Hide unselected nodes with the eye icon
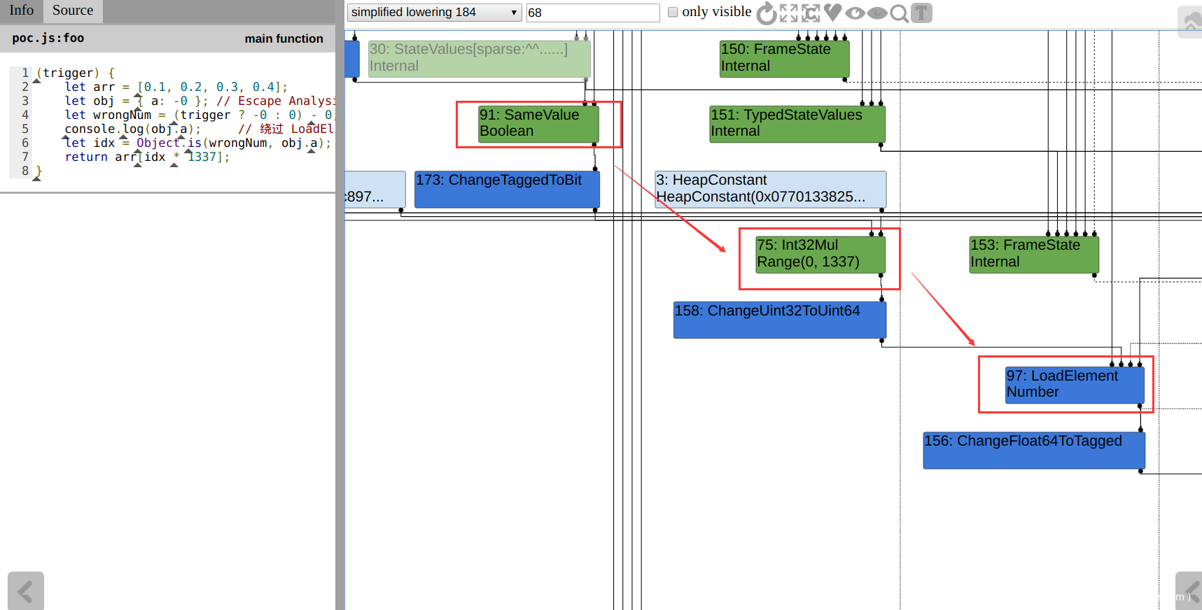1202x610 pixels. pyautogui.click(x=855, y=13)
